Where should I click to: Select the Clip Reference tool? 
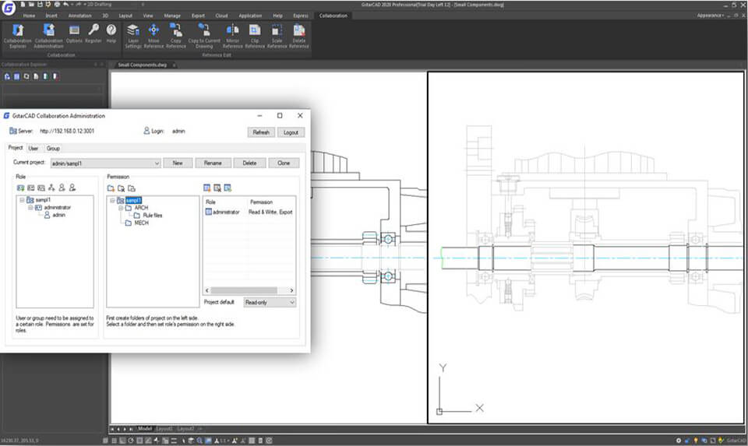point(255,36)
